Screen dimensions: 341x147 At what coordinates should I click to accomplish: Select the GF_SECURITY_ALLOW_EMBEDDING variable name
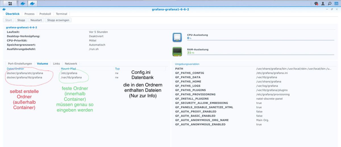(201, 103)
